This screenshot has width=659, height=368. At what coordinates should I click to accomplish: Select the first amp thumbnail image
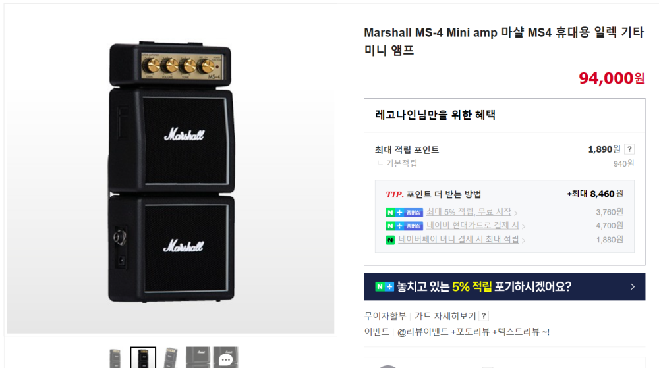[x=115, y=357]
